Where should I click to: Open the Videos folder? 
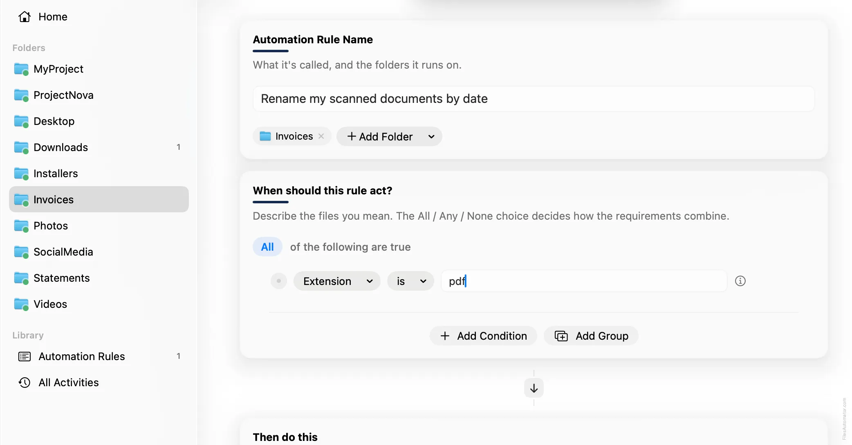click(x=99, y=304)
